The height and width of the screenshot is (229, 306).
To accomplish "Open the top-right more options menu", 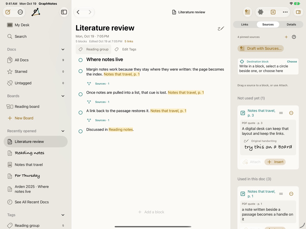I will click(x=285, y=12).
